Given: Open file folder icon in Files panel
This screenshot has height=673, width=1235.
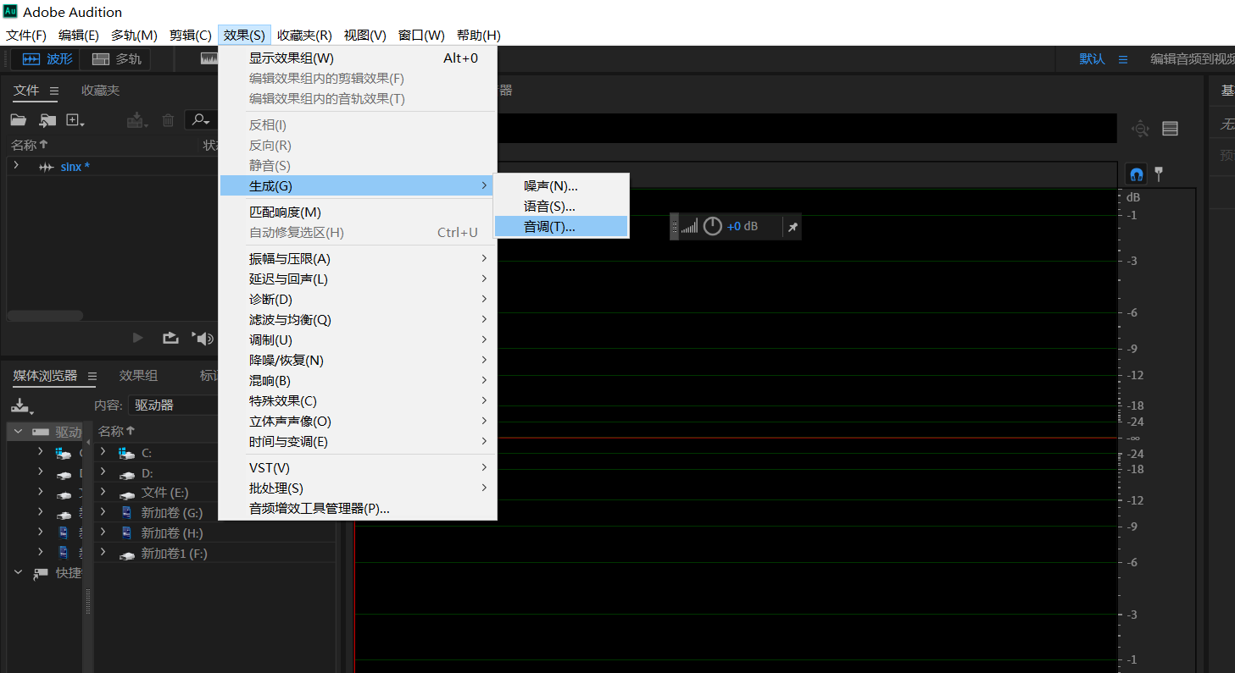Looking at the screenshot, I should tap(19, 120).
